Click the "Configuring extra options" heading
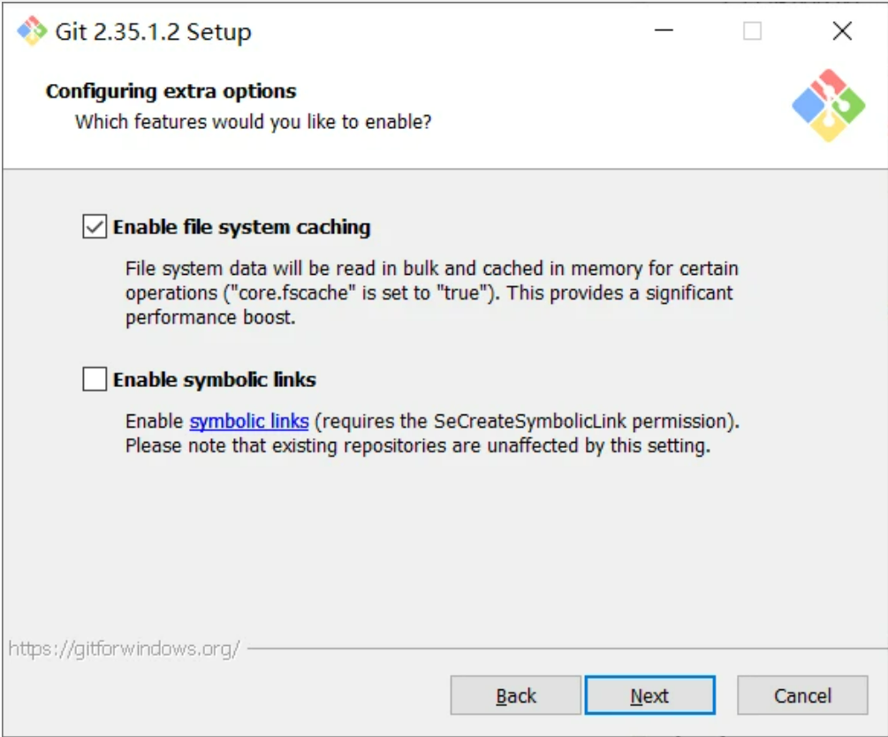The height and width of the screenshot is (737, 888). (171, 91)
